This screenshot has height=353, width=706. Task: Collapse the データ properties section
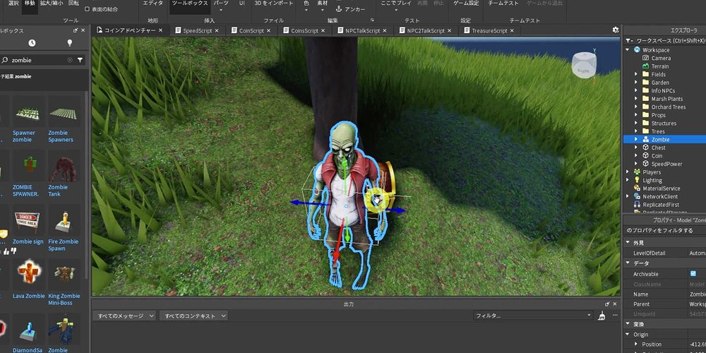[628, 263]
